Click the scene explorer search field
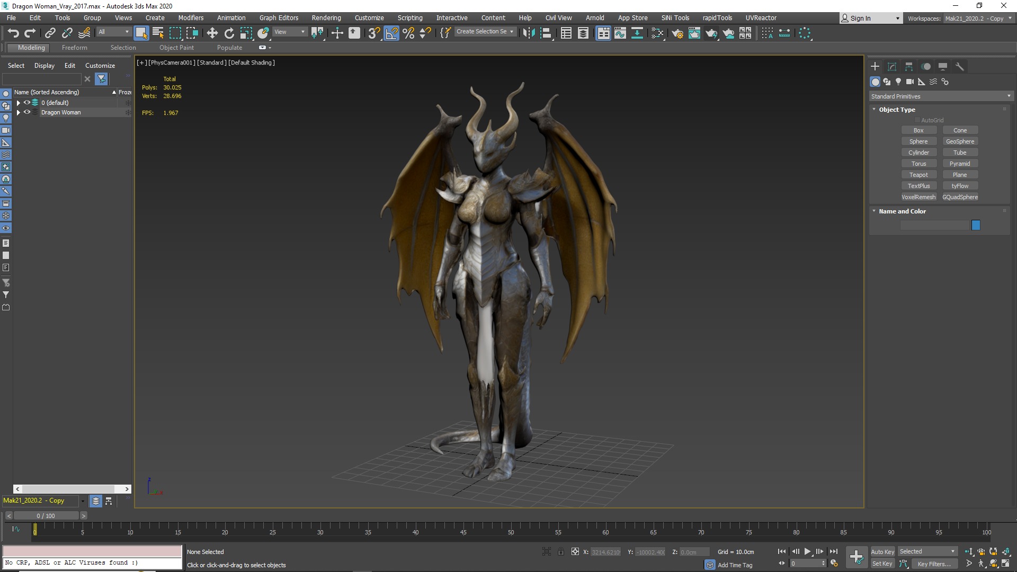This screenshot has width=1017, height=572. pos(42,79)
